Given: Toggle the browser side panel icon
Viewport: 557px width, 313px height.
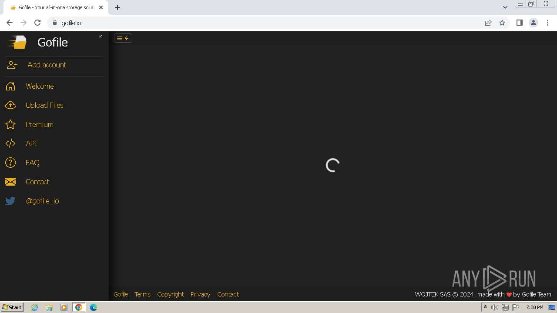Looking at the screenshot, I should (x=519, y=23).
